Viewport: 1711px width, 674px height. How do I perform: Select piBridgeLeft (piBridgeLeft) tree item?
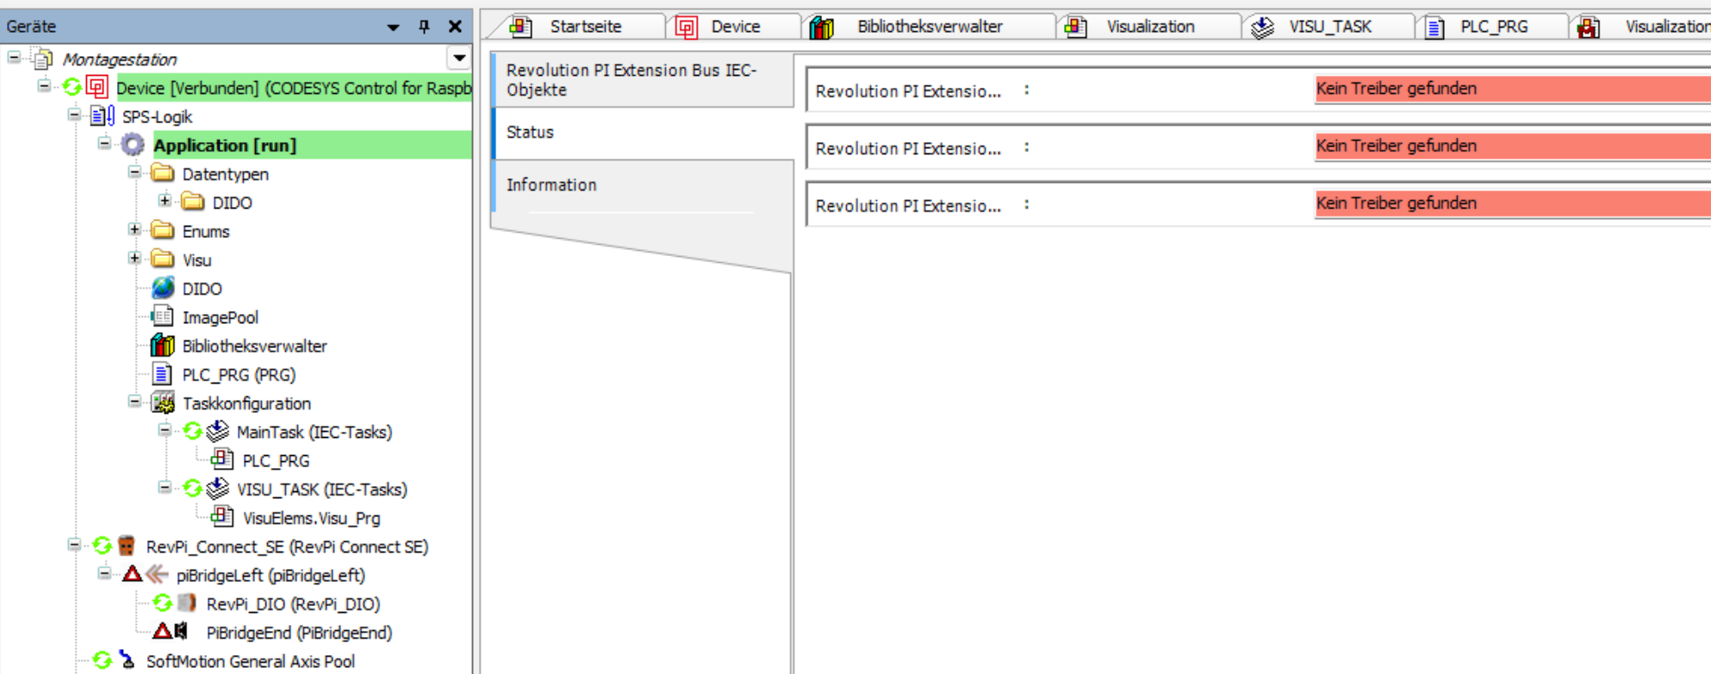point(271,575)
